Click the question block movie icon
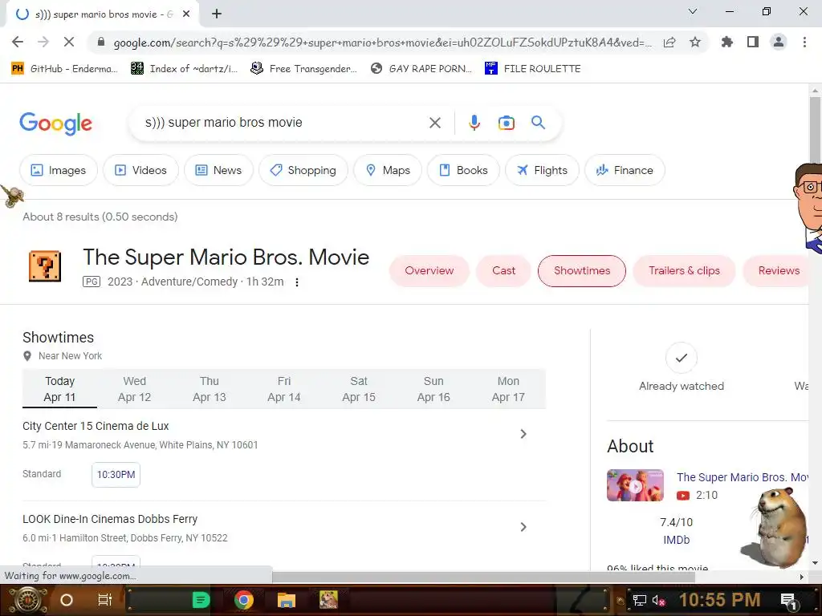This screenshot has height=616, width=822. click(45, 266)
